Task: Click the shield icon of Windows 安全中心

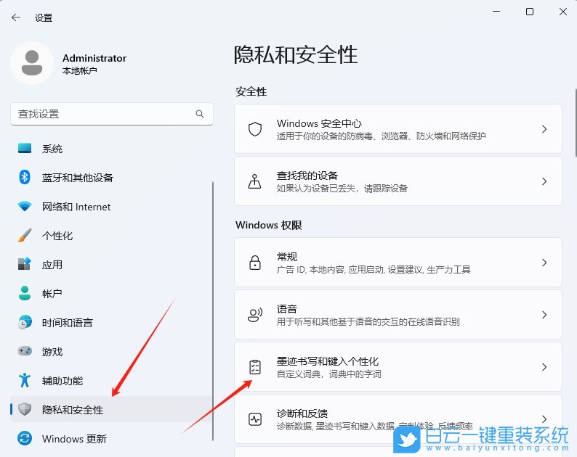Action: click(x=255, y=129)
